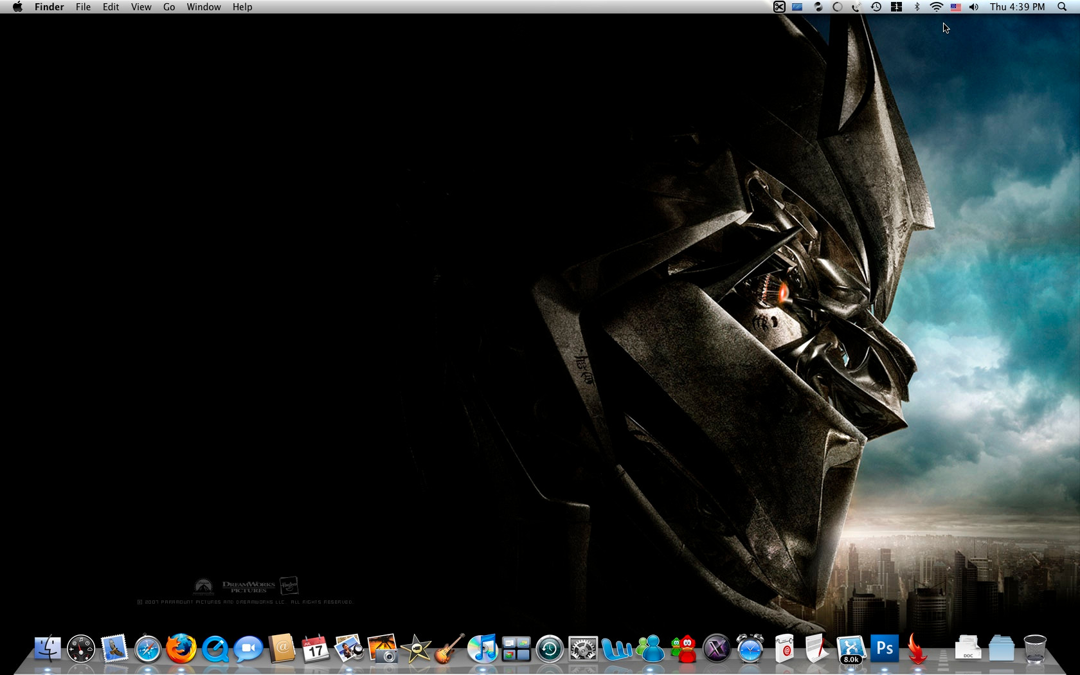This screenshot has height=675, width=1080.
Task: Open the Spaces menu bar icon
Action: pos(896,7)
